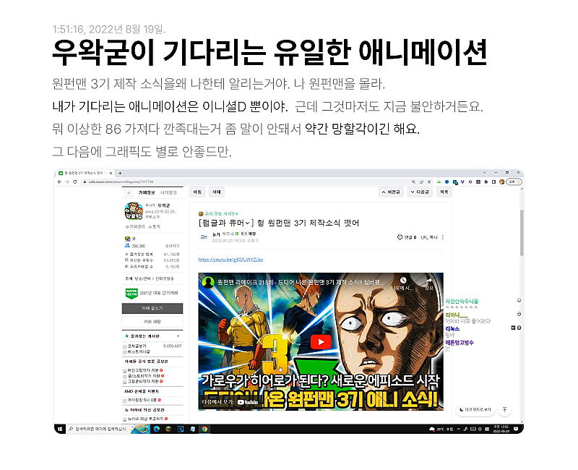Expand the 즐겨찾는 게시판 dropdown arrow
This screenshot has height=470, width=578.
pos(178,336)
